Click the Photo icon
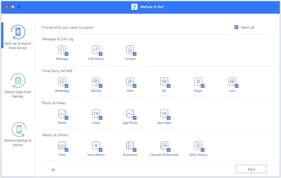 [62, 114]
